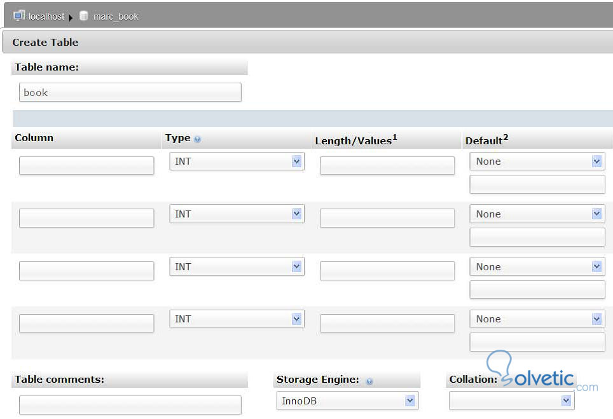Image resolution: width=613 pixels, height=419 pixels.
Task: Open the first row Default dropdown
Action: (x=537, y=161)
